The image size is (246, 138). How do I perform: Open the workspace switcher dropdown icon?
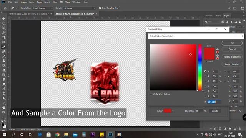[x=234, y=8]
